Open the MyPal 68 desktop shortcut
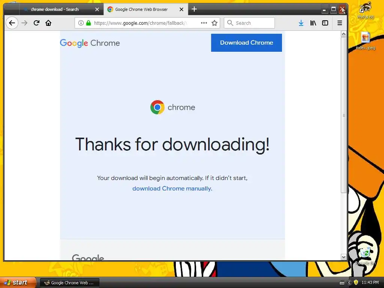 pos(365,11)
